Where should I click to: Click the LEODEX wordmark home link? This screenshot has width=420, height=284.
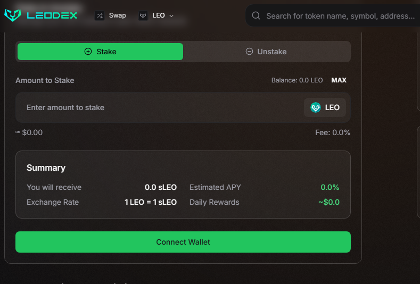coord(52,15)
